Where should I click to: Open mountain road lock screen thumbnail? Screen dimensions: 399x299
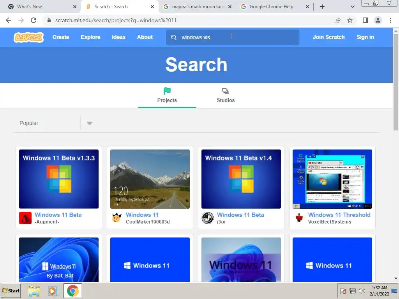150,179
